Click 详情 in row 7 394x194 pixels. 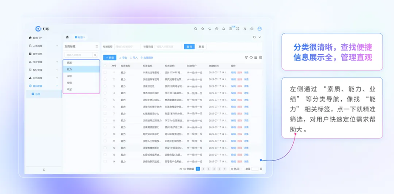(x=246, y=114)
